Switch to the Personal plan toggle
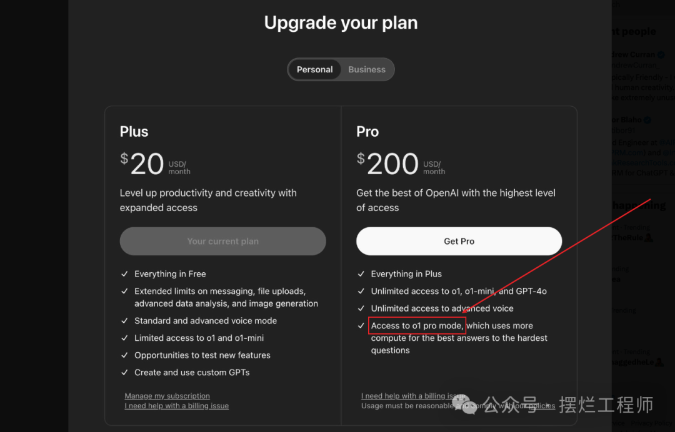Screen dimensions: 675x432 [x=314, y=69]
